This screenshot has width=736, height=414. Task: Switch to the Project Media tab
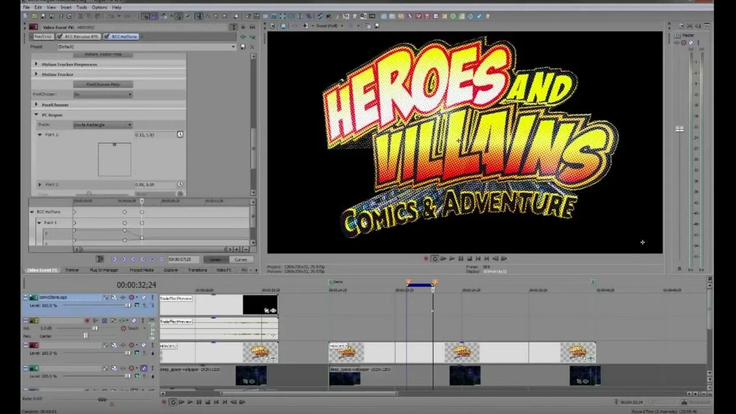coord(141,270)
